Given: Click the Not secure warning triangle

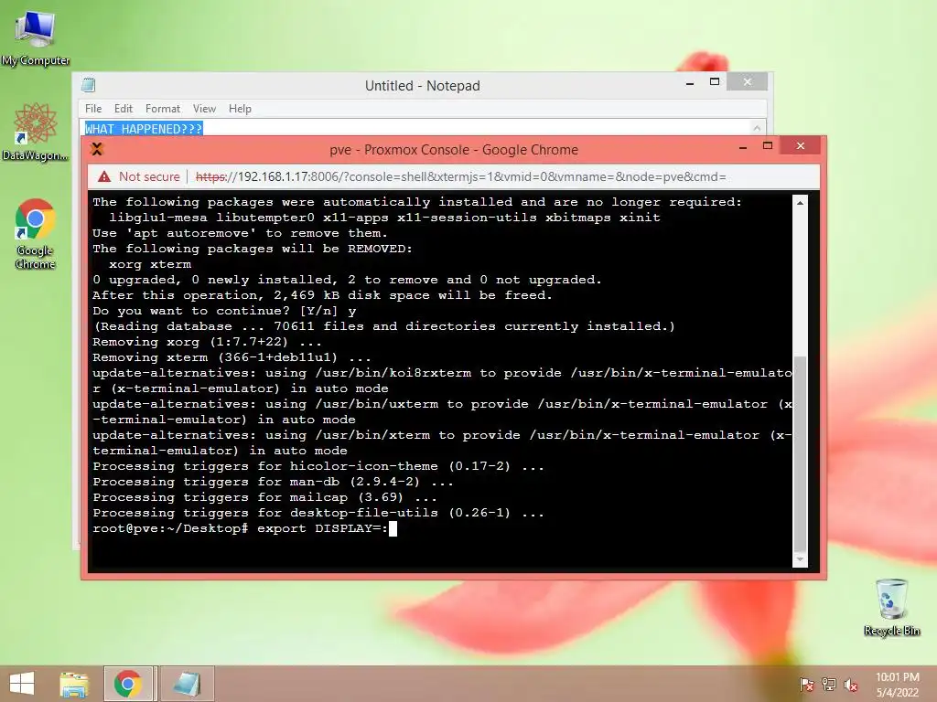Looking at the screenshot, I should pos(104,176).
